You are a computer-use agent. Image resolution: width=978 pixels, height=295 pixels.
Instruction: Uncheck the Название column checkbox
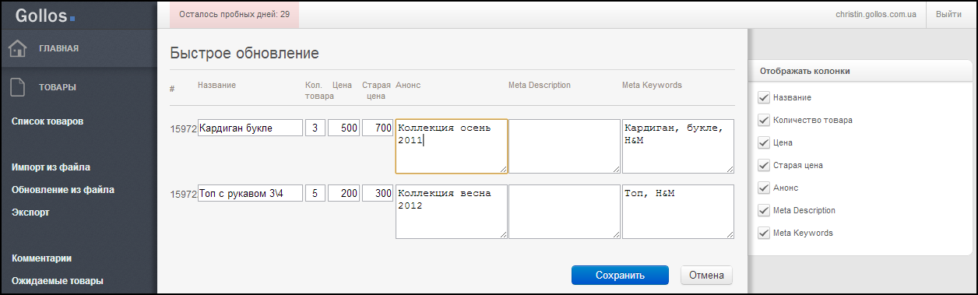point(763,98)
